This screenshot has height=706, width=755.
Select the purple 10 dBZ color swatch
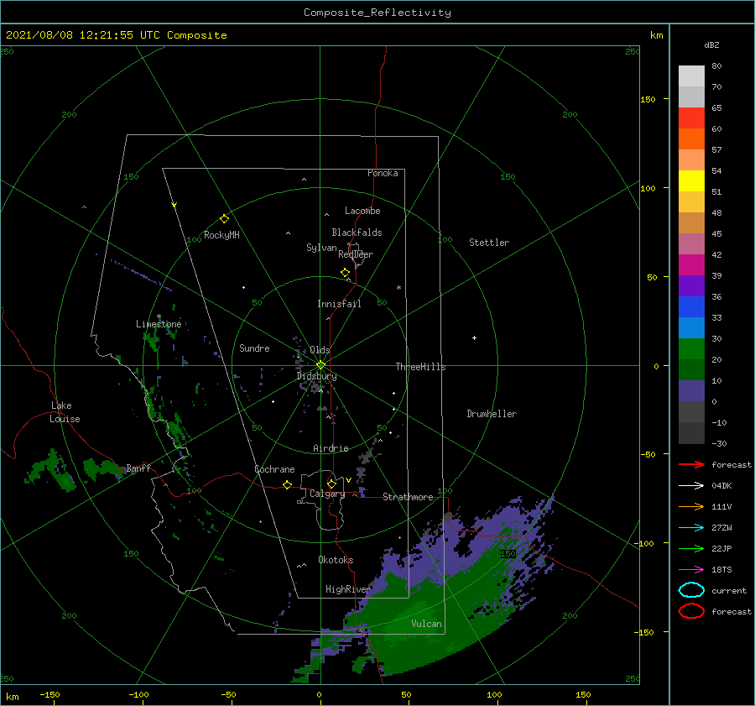tap(691, 391)
